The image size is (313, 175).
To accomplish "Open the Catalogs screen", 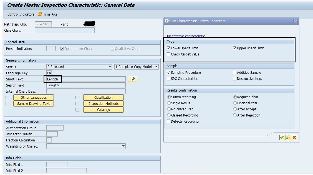I will (x=103, y=110).
